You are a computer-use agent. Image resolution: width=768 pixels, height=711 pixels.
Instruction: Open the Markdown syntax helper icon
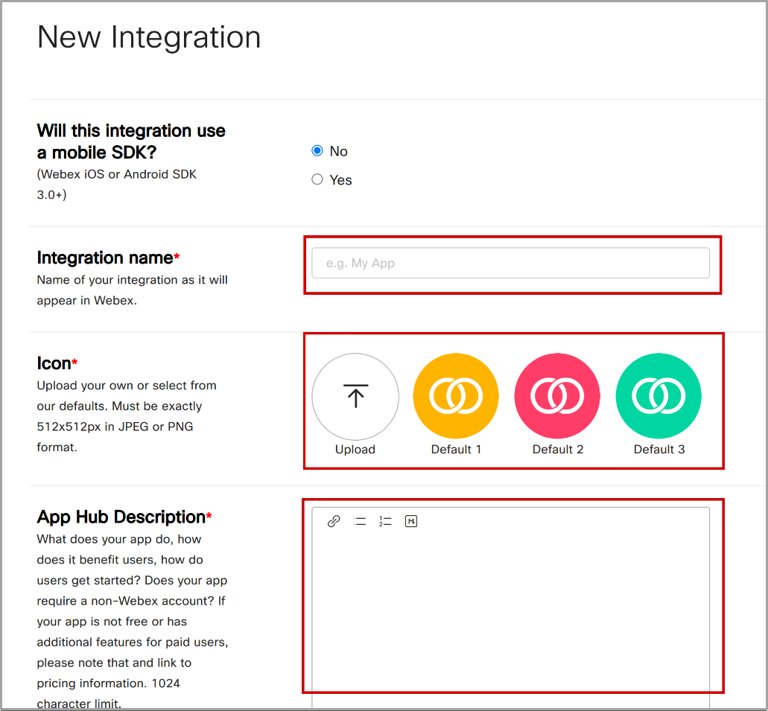[411, 521]
